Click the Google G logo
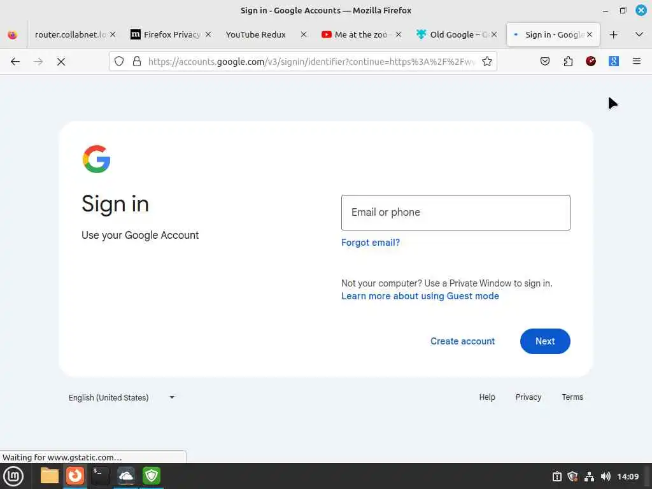Image resolution: width=652 pixels, height=489 pixels. 97,159
